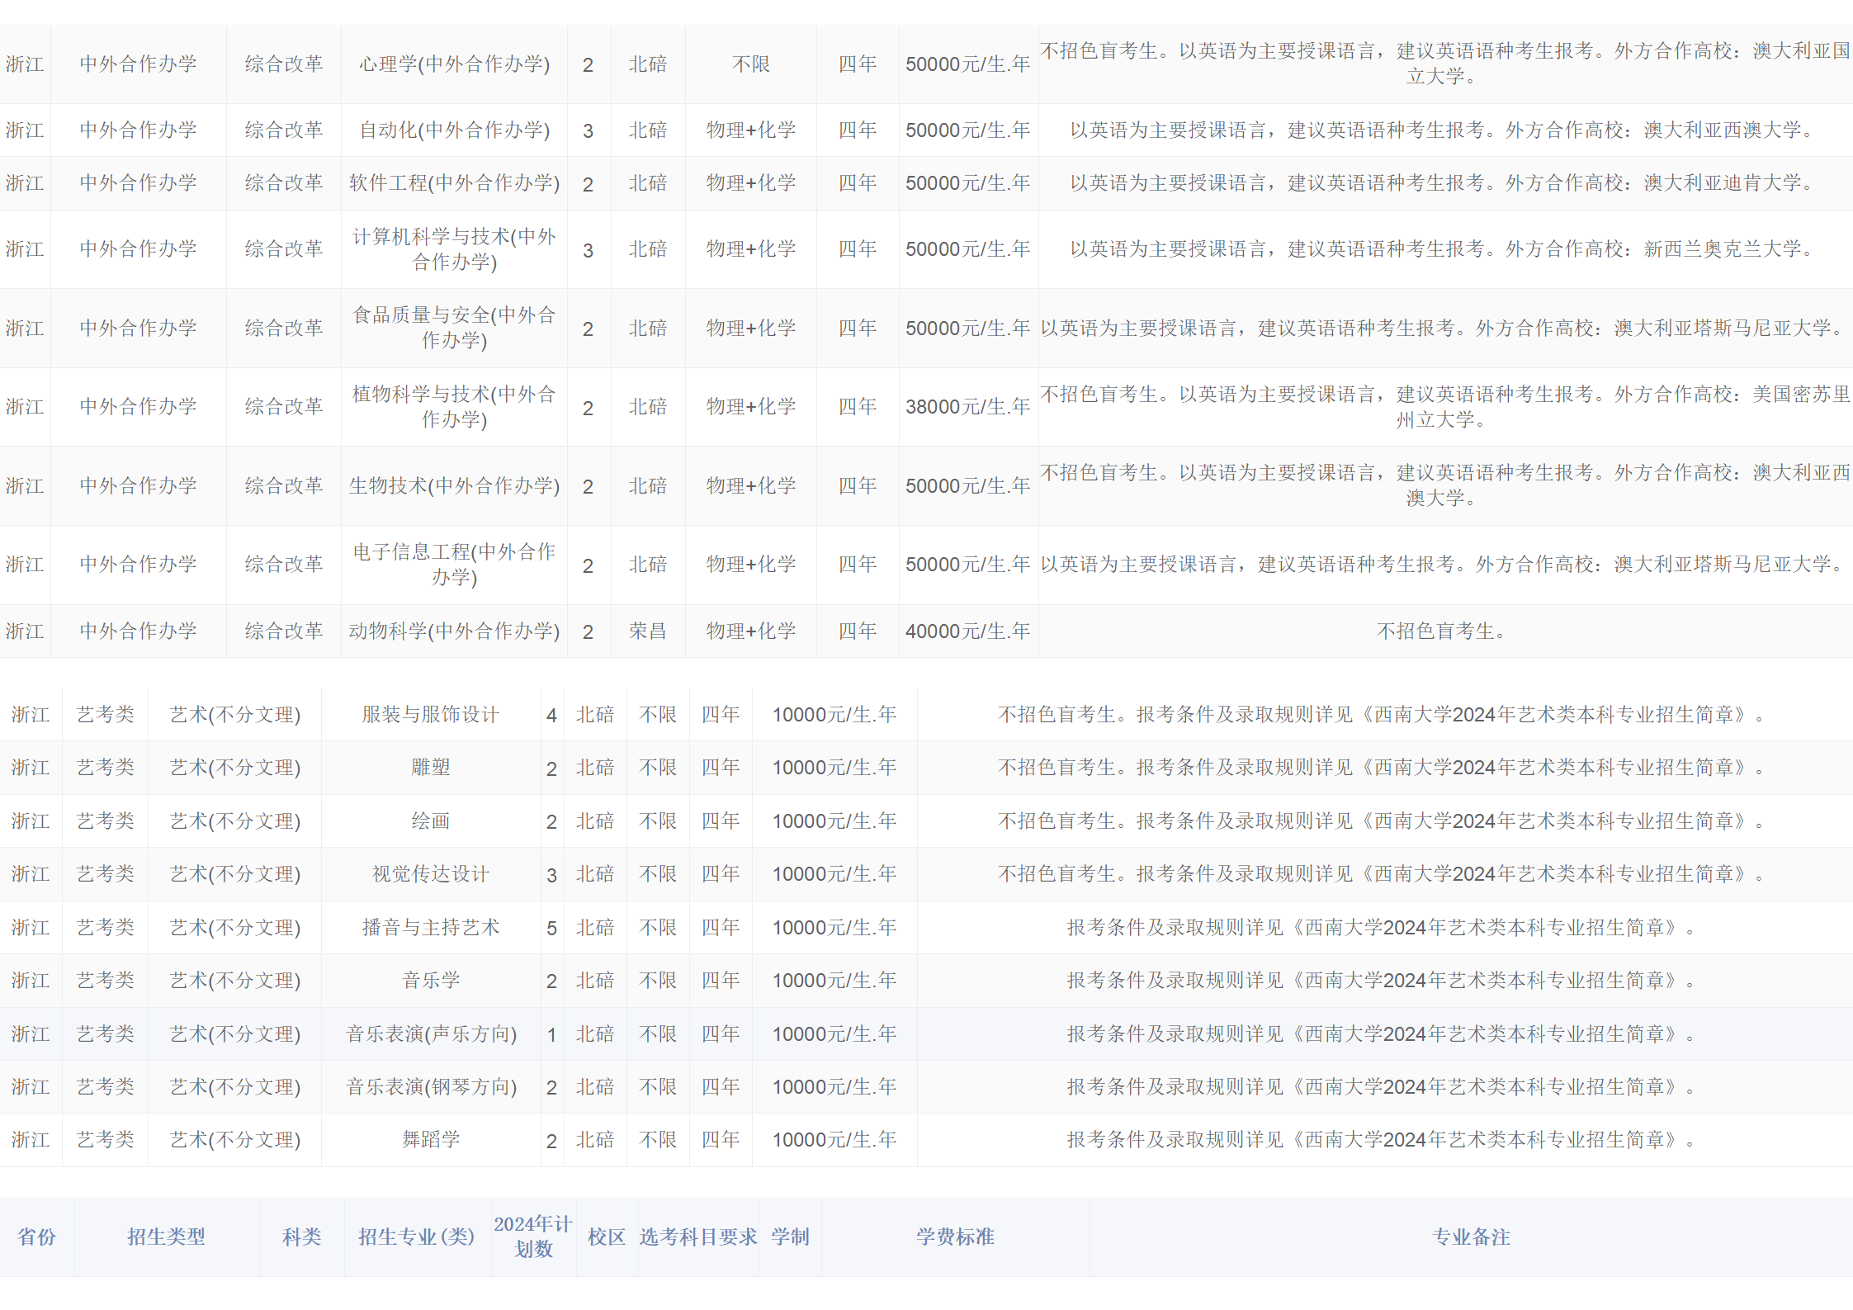1853x1310 pixels.
Task: Click the 雕塑 major cell
Action: coord(430,768)
